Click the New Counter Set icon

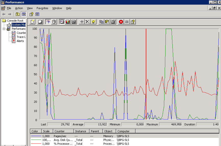tap(32, 22)
